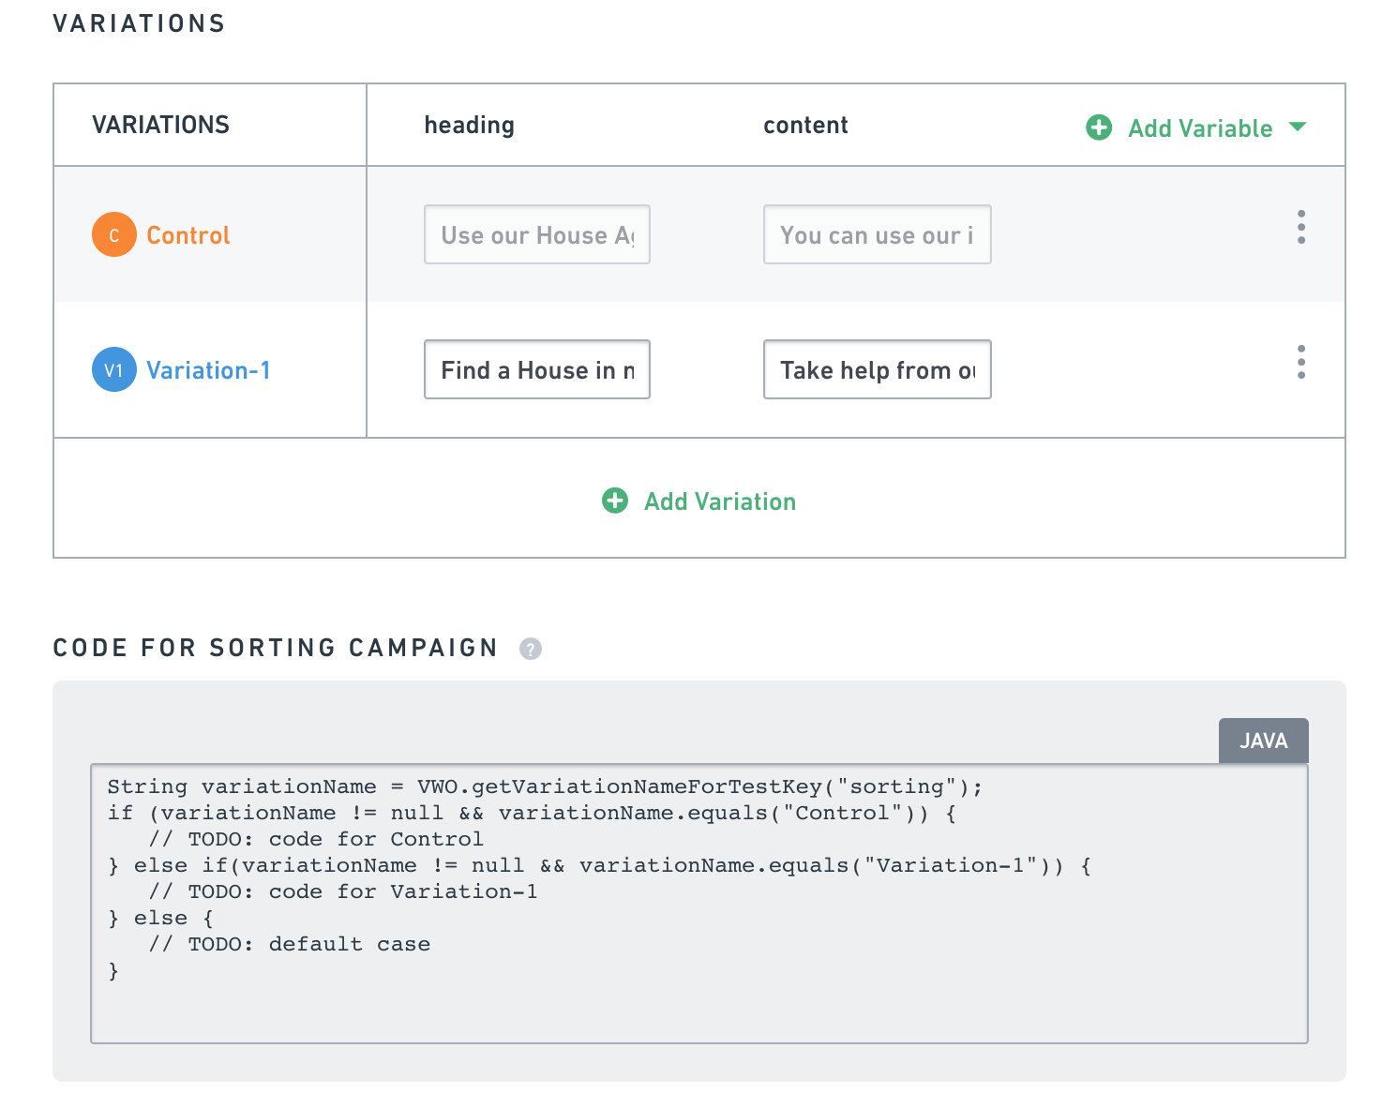Screen dimensions: 1397x1108
Task: Select the JAVA code tab
Action: coord(1263,741)
